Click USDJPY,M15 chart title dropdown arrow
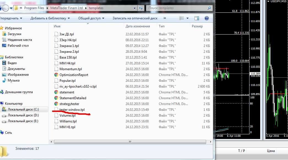Viewport: 288px width, 160px height. (268, 1)
